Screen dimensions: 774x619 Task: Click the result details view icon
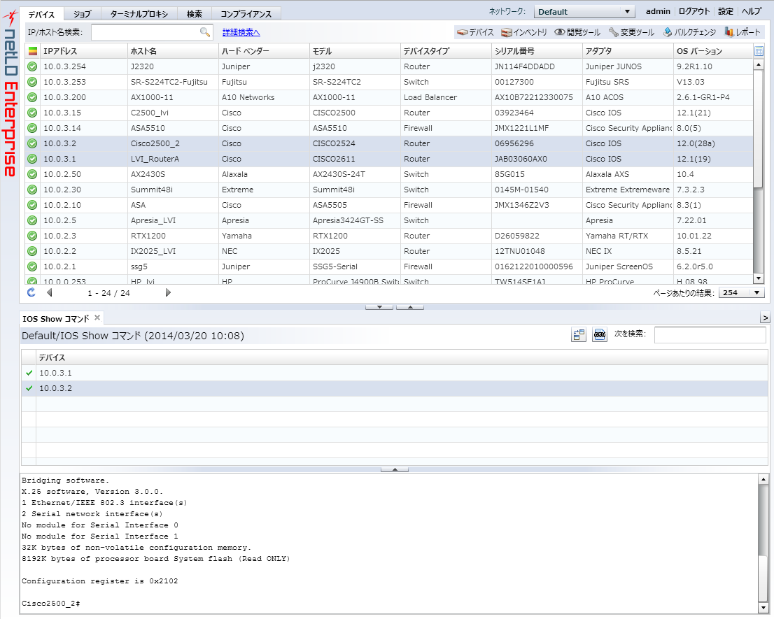pyautogui.click(x=579, y=334)
